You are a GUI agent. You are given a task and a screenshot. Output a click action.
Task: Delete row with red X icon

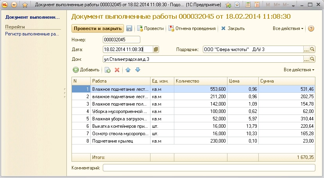(117, 70)
